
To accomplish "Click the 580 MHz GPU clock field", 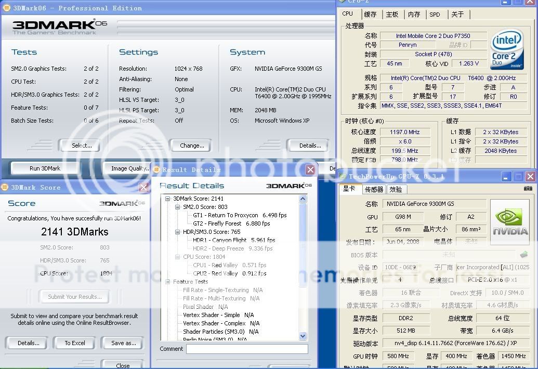I will (x=398, y=356).
